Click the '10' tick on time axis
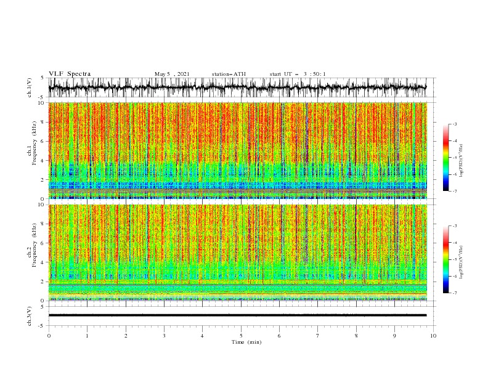Screen dimensions: 488x377 point(433,336)
